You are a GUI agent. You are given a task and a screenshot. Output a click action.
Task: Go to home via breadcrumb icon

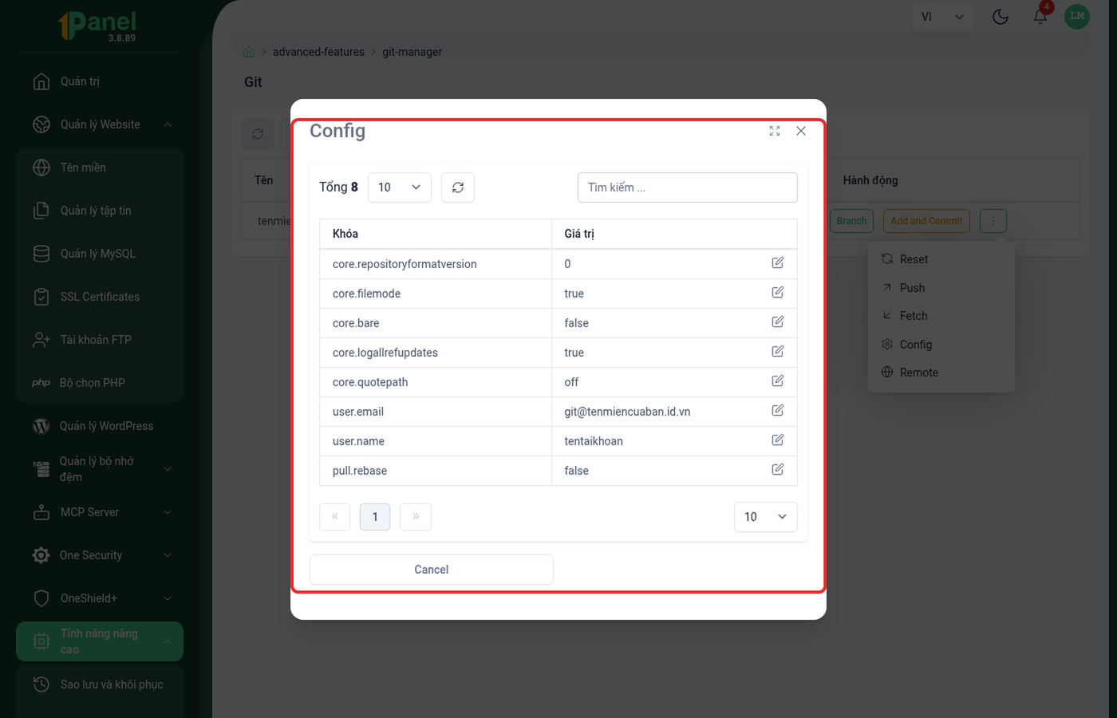[249, 52]
